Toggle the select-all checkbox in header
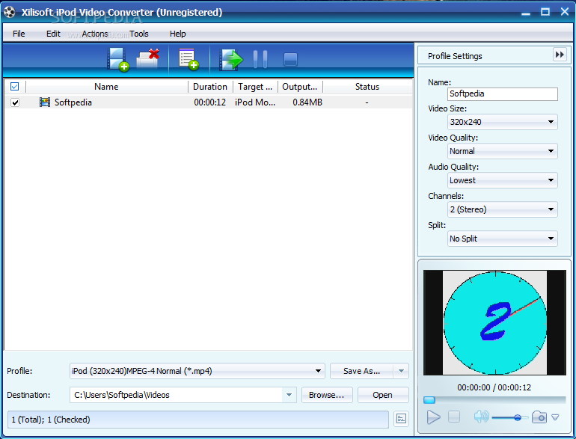 [x=15, y=86]
